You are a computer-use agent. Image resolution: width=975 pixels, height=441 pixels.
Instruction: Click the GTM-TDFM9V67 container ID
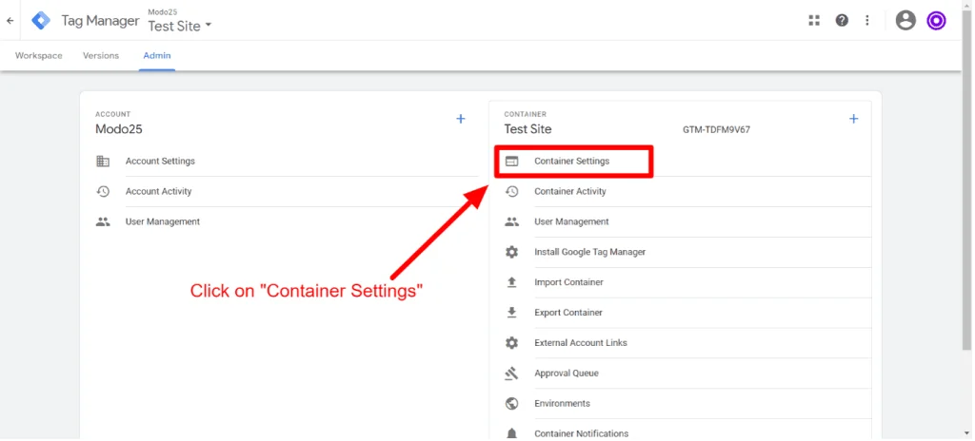point(716,130)
